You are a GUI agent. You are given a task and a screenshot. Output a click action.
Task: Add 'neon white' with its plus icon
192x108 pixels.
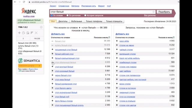117,41
